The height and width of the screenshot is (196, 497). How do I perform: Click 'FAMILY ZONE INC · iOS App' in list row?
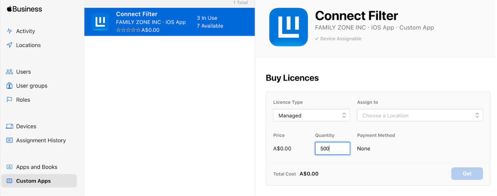click(x=151, y=22)
